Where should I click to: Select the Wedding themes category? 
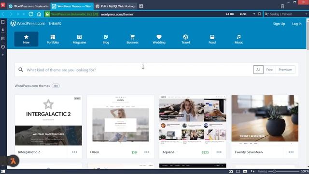[x=159, y=39]
